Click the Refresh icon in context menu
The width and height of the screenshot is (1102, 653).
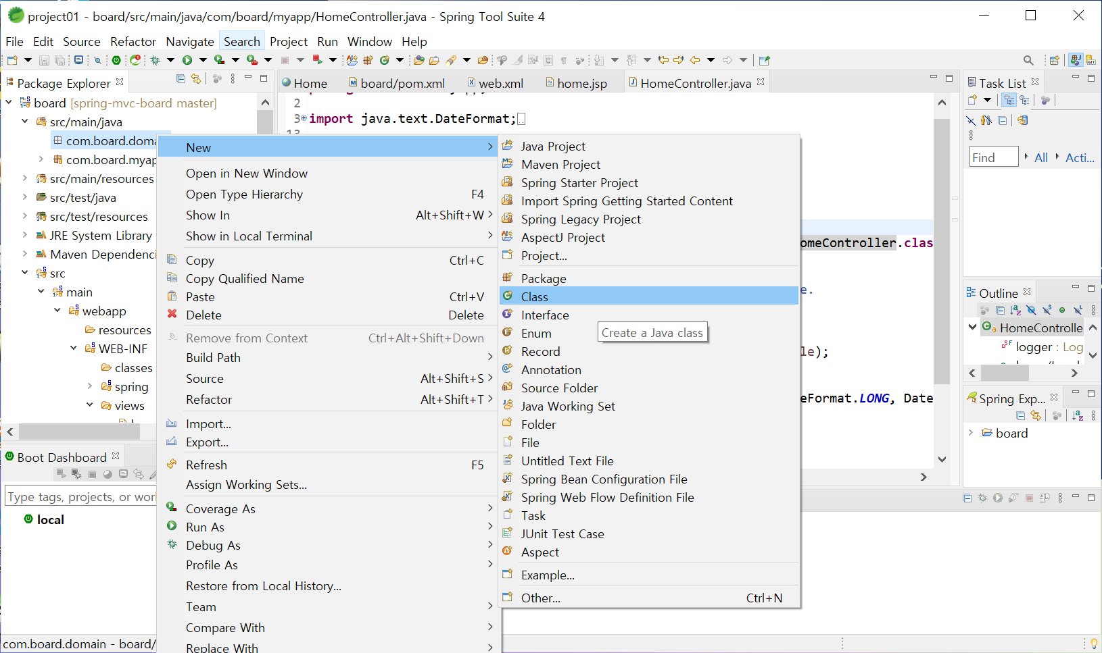[x=172, y=464]
